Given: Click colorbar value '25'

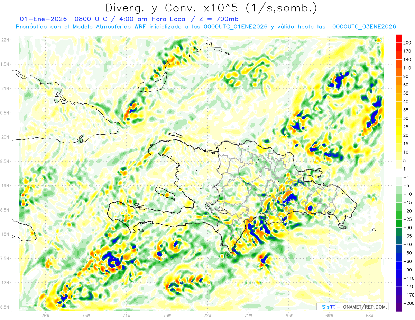Looking at the screenshot, I should tap(406, 127).
